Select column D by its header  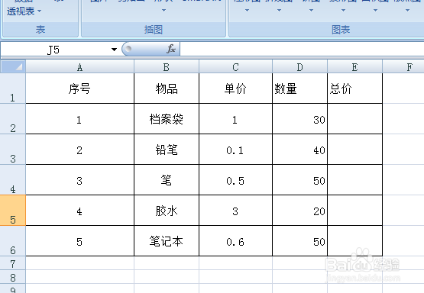(x=300, y=67)
